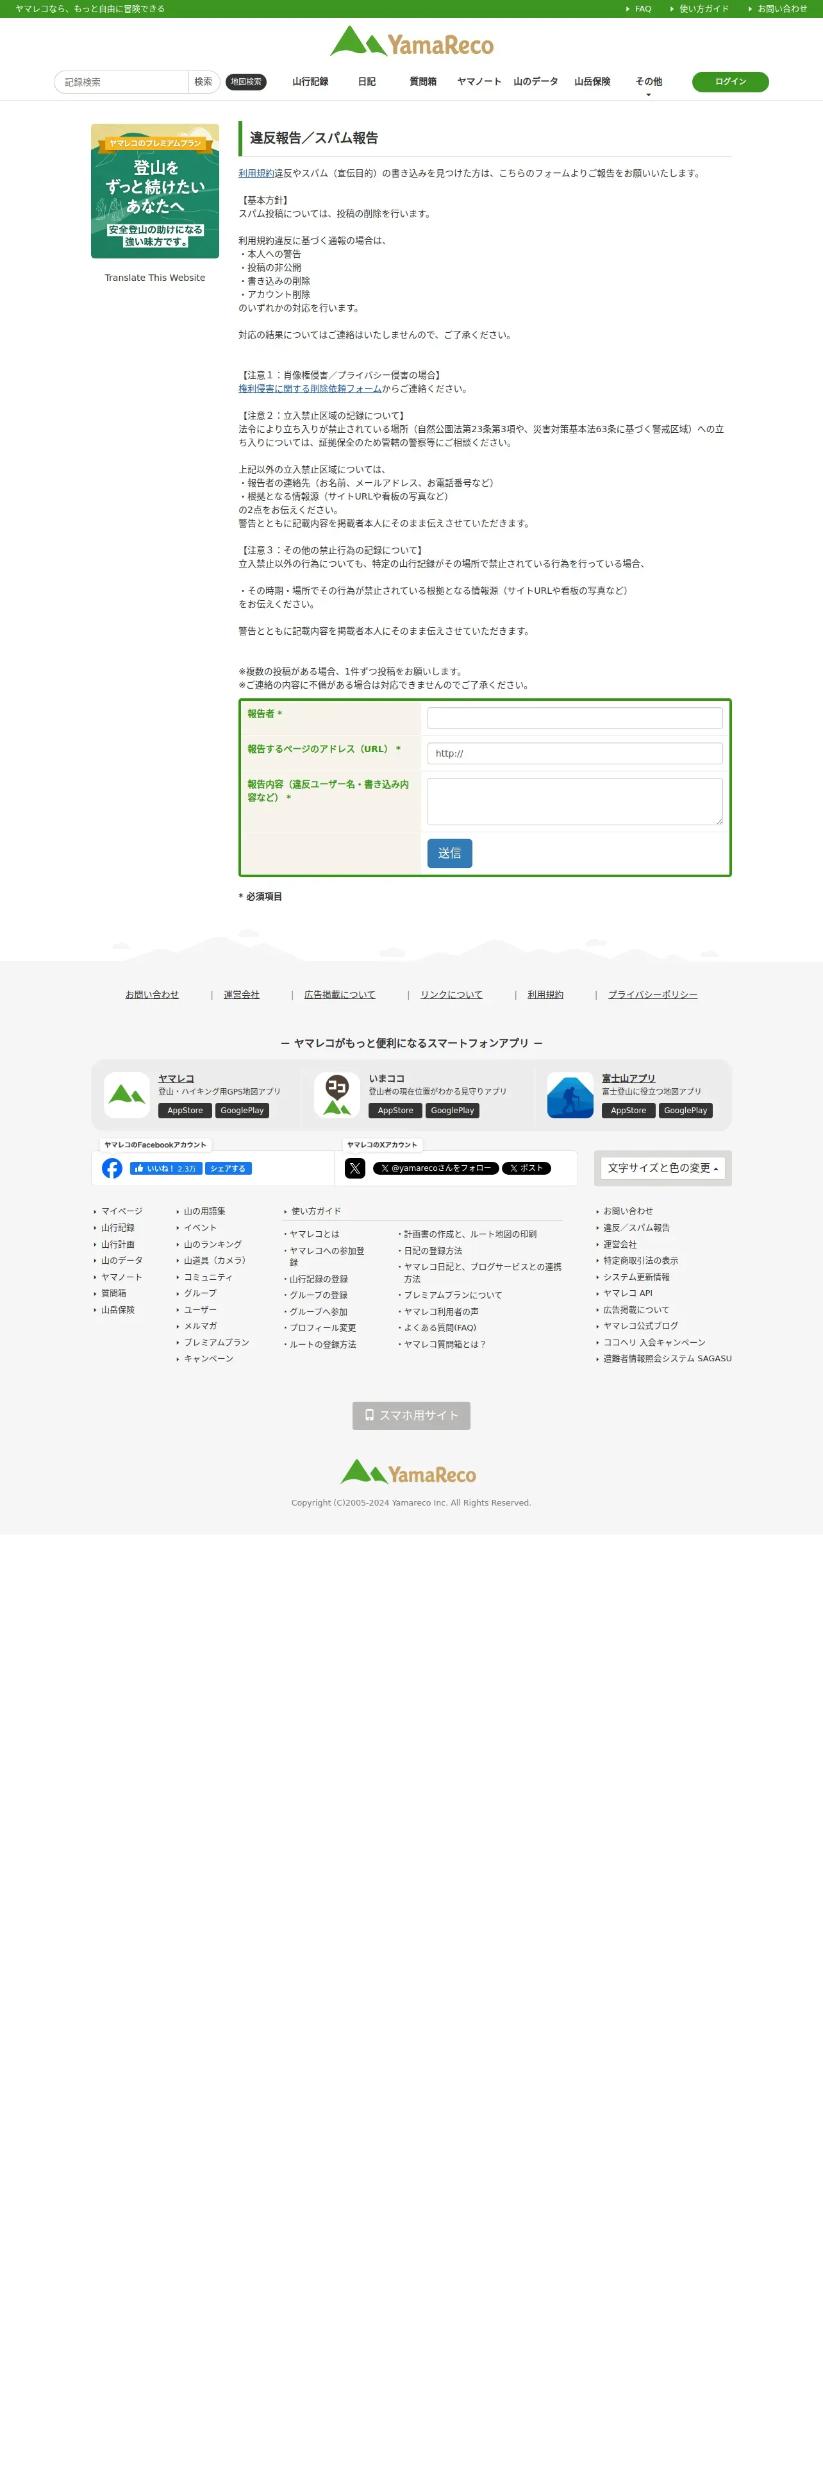This screenshot has width=823, height=2470.
Task: Focus the report URL input field
Action: tap(575, 753)
